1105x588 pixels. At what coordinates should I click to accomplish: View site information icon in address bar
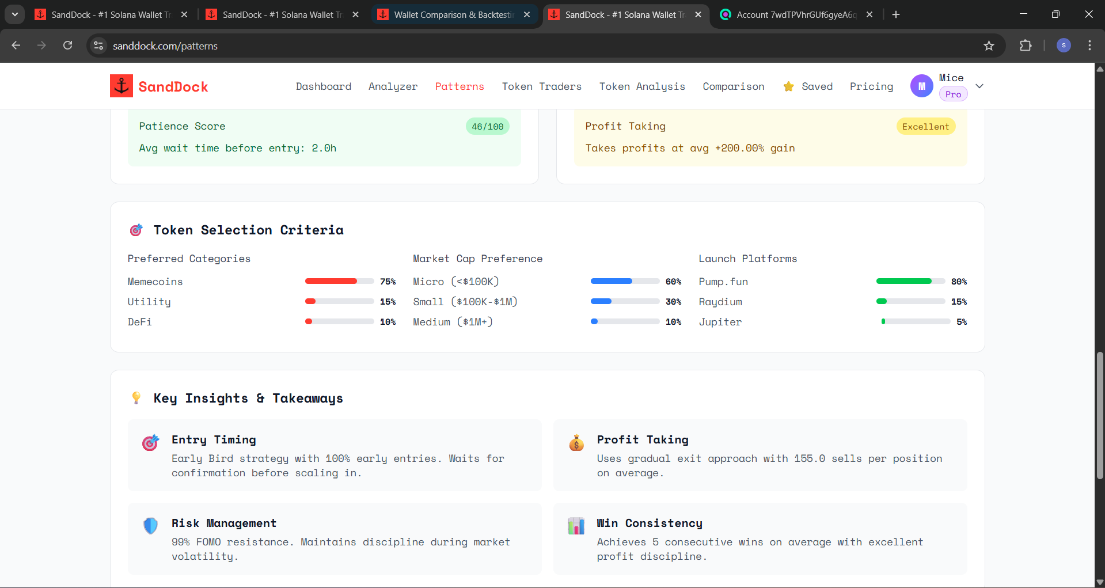point(98,45)
